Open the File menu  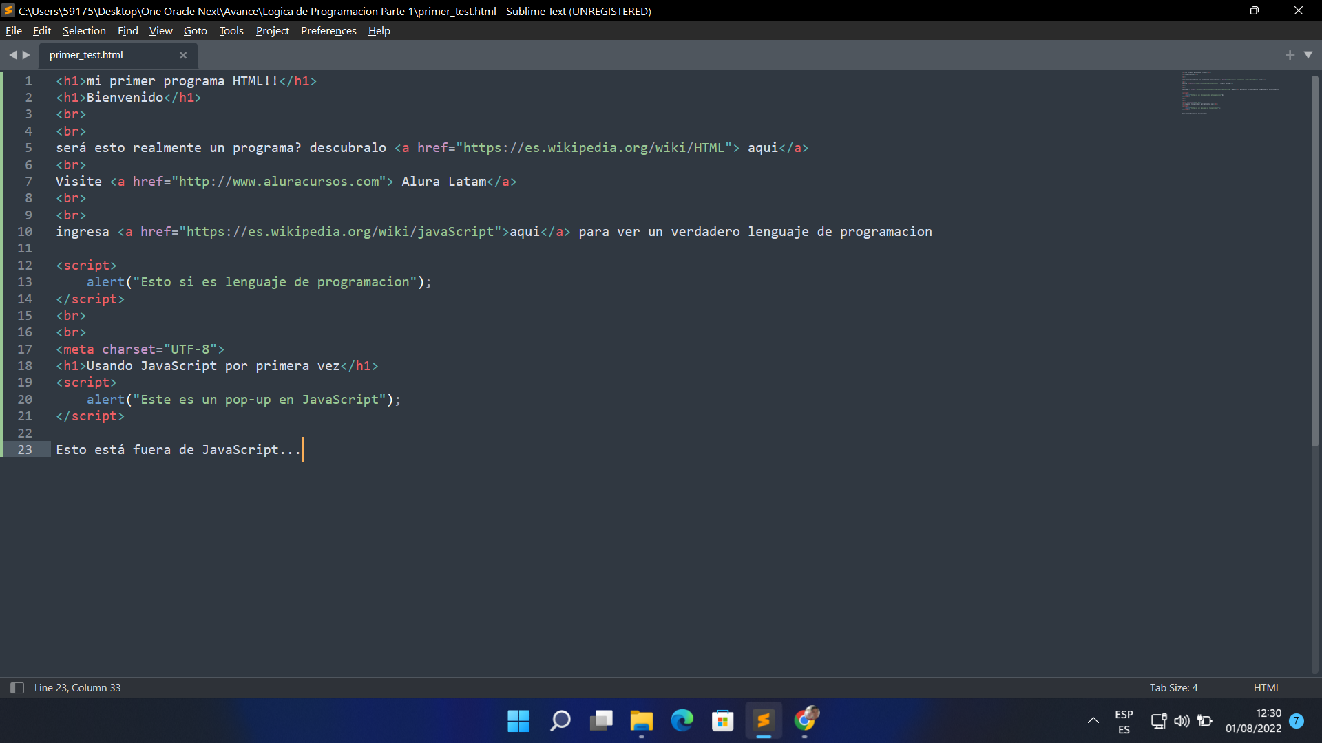tap(14, 30)
